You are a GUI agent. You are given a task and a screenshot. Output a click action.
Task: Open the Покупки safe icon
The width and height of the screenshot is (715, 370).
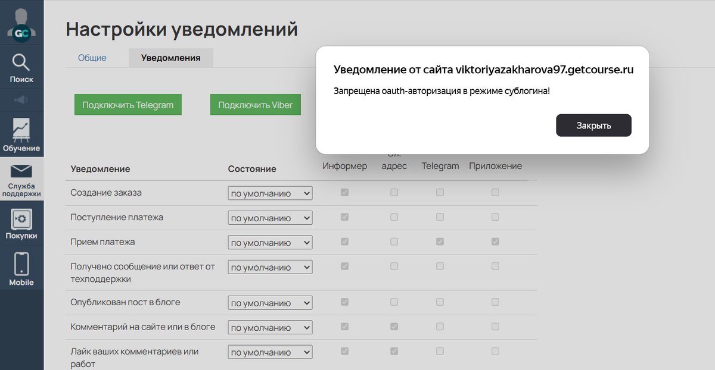pos(21,219)
